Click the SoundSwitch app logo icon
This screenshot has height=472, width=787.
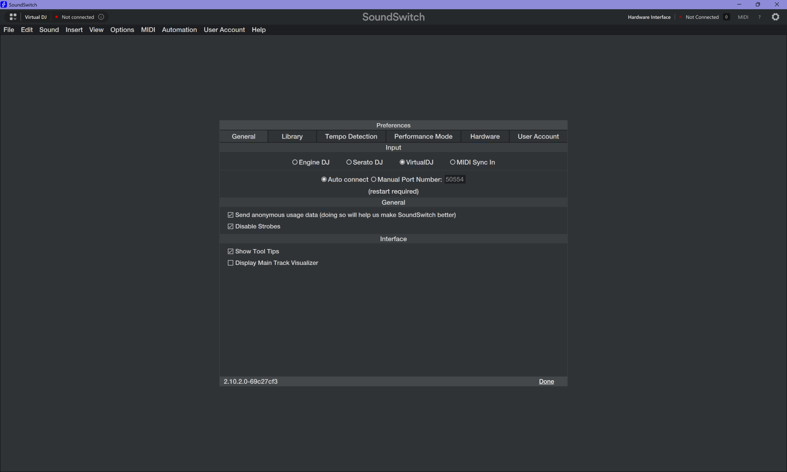click(x=4, y=4)
